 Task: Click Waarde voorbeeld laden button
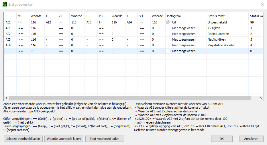(64, 139)
